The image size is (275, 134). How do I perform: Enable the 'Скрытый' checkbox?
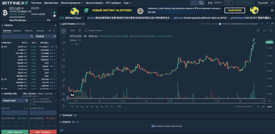tap(38, 99)
